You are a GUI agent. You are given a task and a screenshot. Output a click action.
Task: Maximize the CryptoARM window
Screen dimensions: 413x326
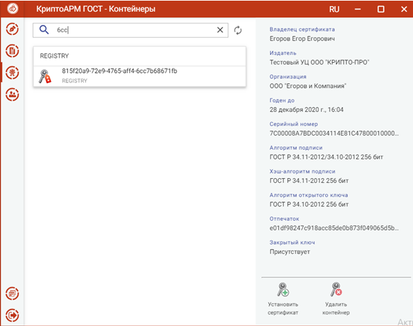[x=381, y=9]
